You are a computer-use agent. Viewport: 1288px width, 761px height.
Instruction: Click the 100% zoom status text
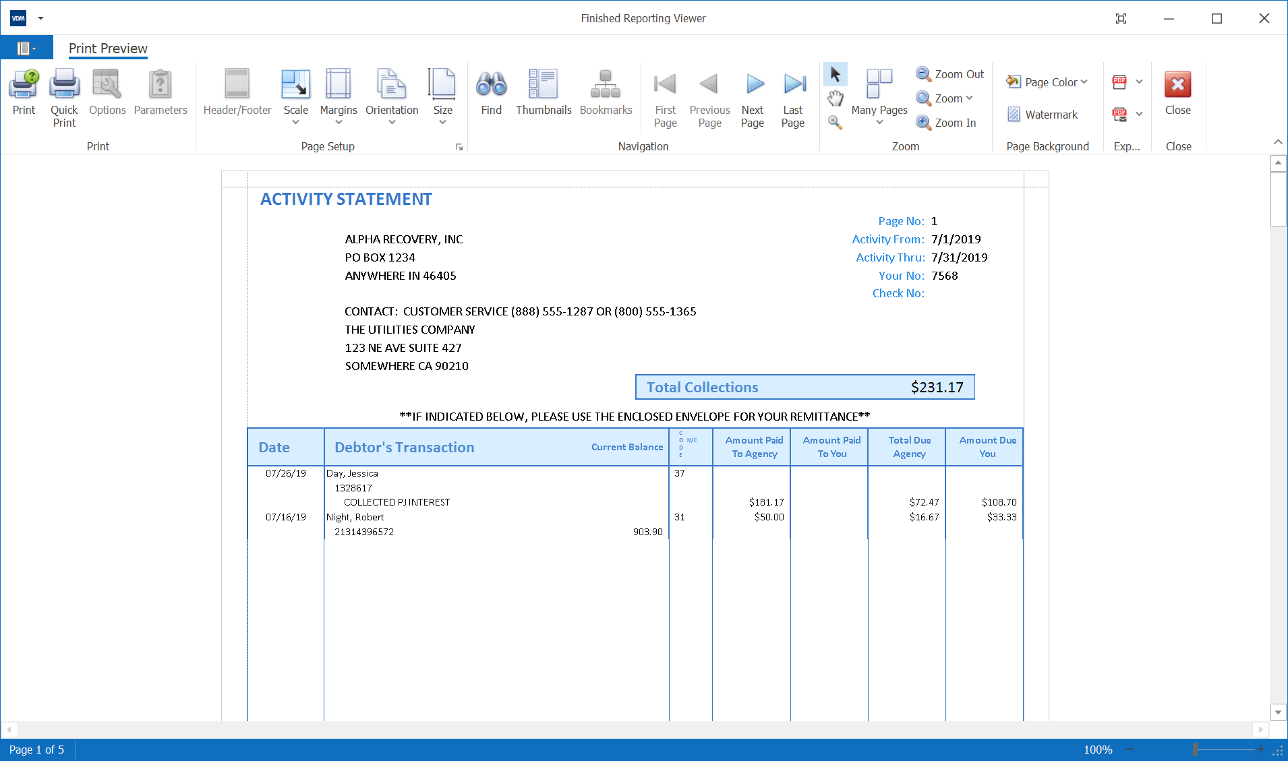click(x=1098, y=750)
